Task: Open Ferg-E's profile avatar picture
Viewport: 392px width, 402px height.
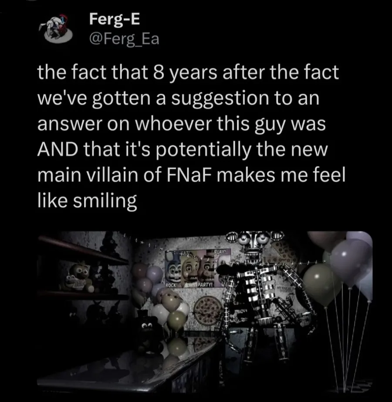Action: point(56,29)
